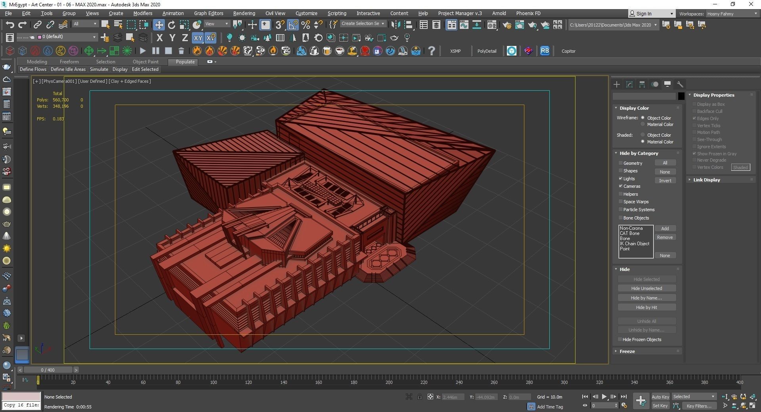761x412 pixels.
Task: Select the Move tool in toolbar
Action: (x=159, y=25)
